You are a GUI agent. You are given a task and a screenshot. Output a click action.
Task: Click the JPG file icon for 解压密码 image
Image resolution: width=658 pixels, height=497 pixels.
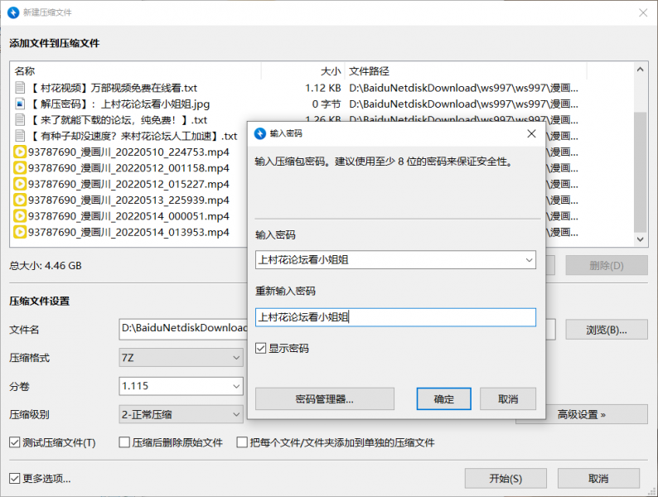[20, 104]
